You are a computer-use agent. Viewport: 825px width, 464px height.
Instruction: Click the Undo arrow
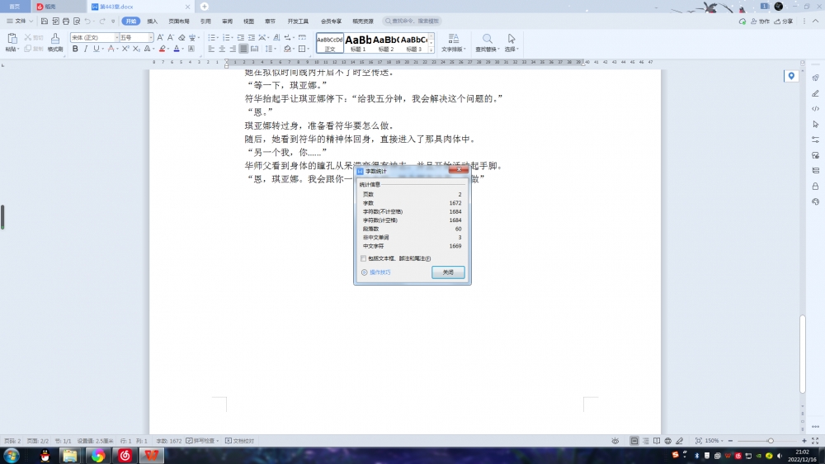(87, 21)
